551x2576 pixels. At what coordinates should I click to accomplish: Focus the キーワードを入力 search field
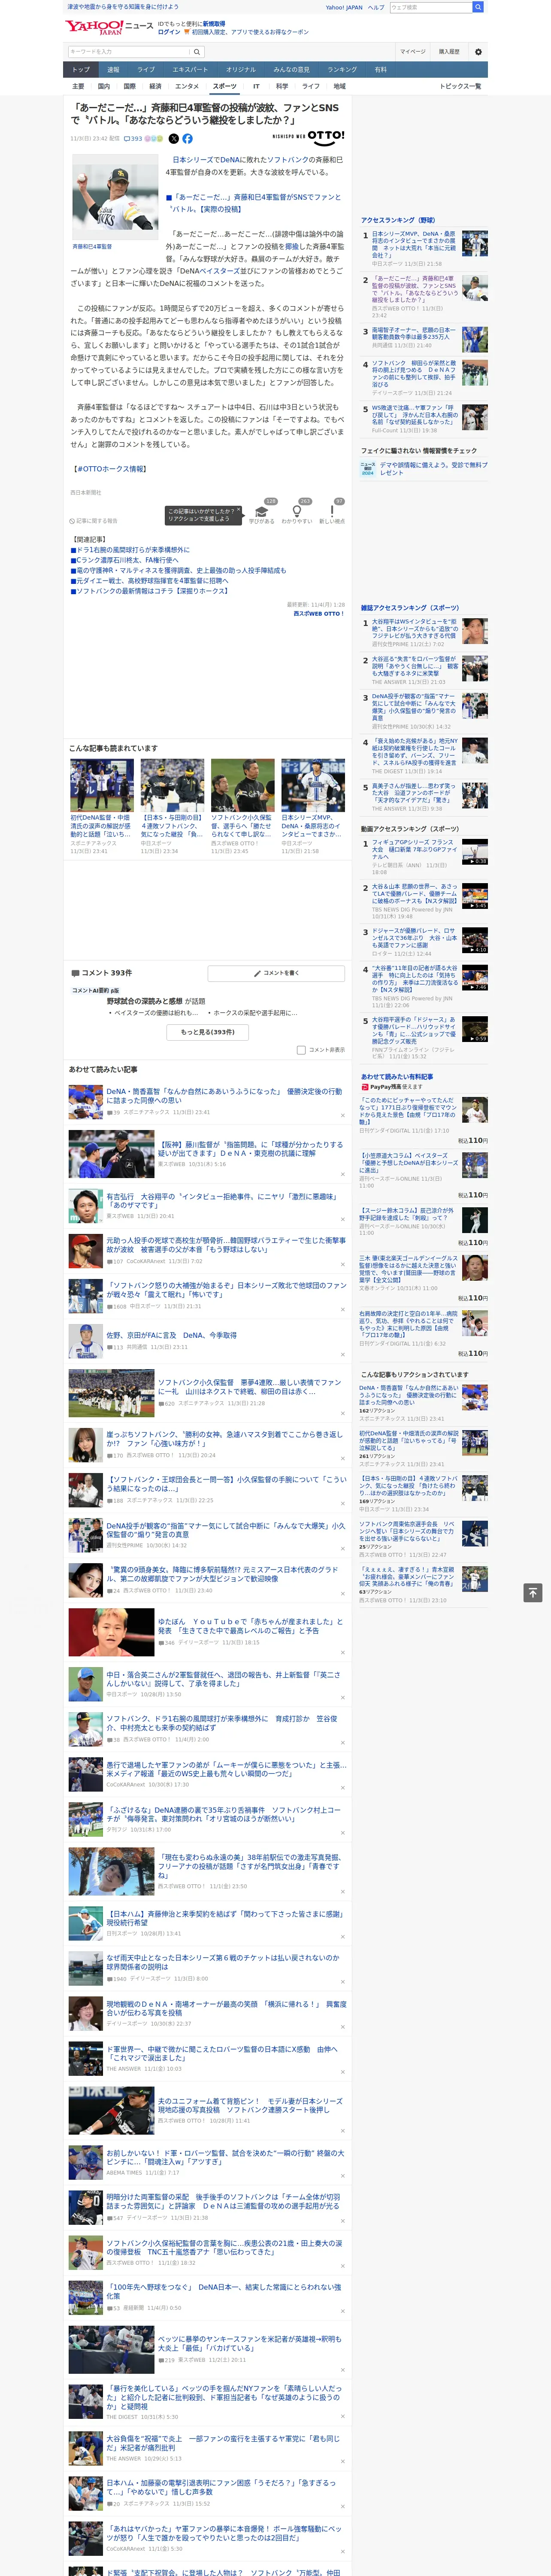click(129, 51)
